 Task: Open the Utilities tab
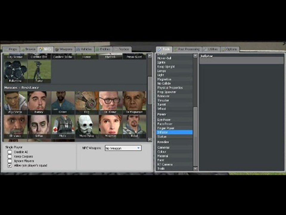(x=211, y=49)
